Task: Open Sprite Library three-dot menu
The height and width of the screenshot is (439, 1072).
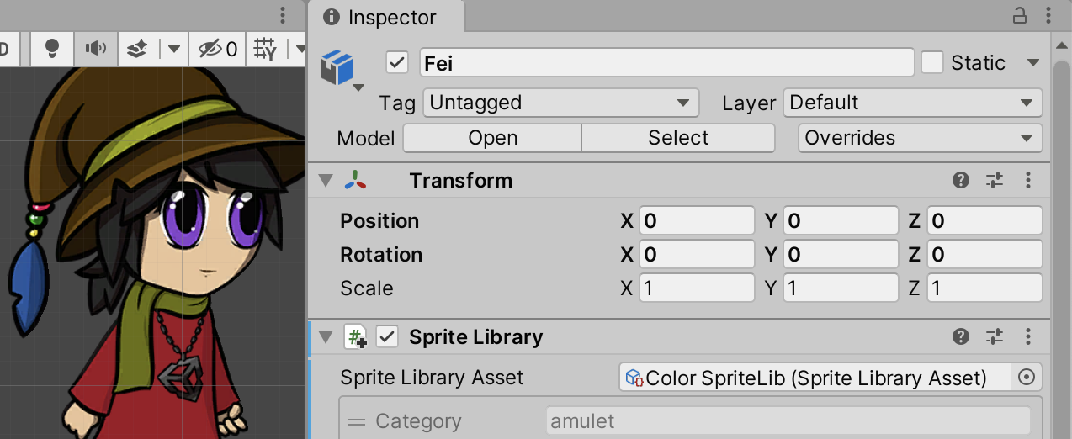Action: (1027, 336)
